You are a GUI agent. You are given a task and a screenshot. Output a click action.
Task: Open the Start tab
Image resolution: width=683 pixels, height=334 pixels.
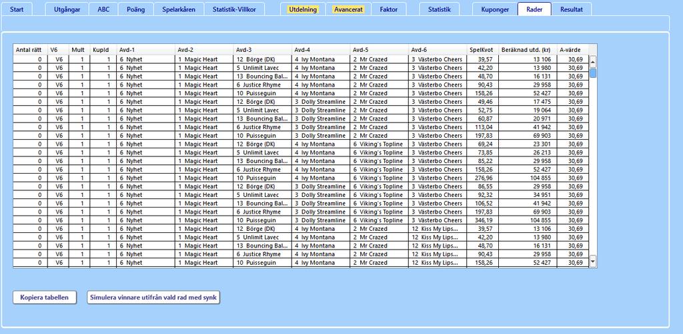coord(17,9)
